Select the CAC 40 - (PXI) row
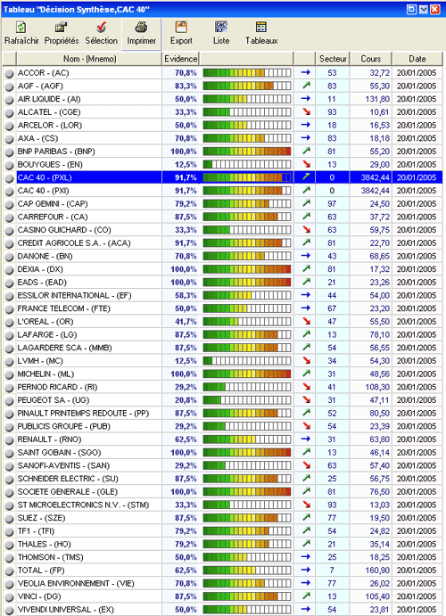 coord(223,191)
